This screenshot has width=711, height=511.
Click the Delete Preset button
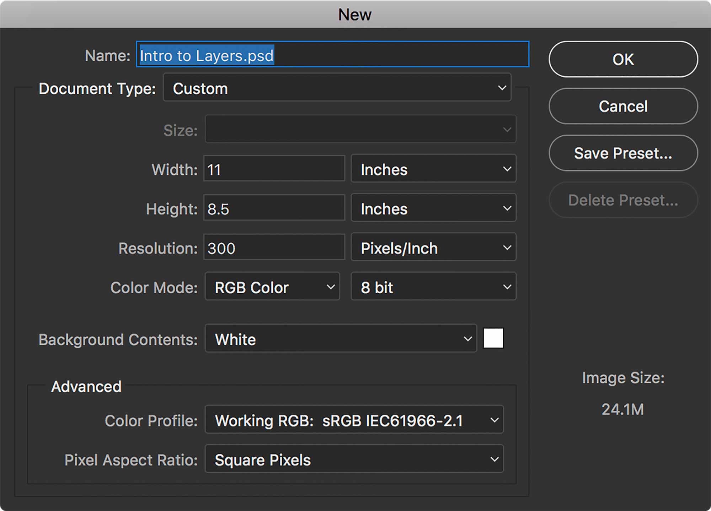(622, 200)
